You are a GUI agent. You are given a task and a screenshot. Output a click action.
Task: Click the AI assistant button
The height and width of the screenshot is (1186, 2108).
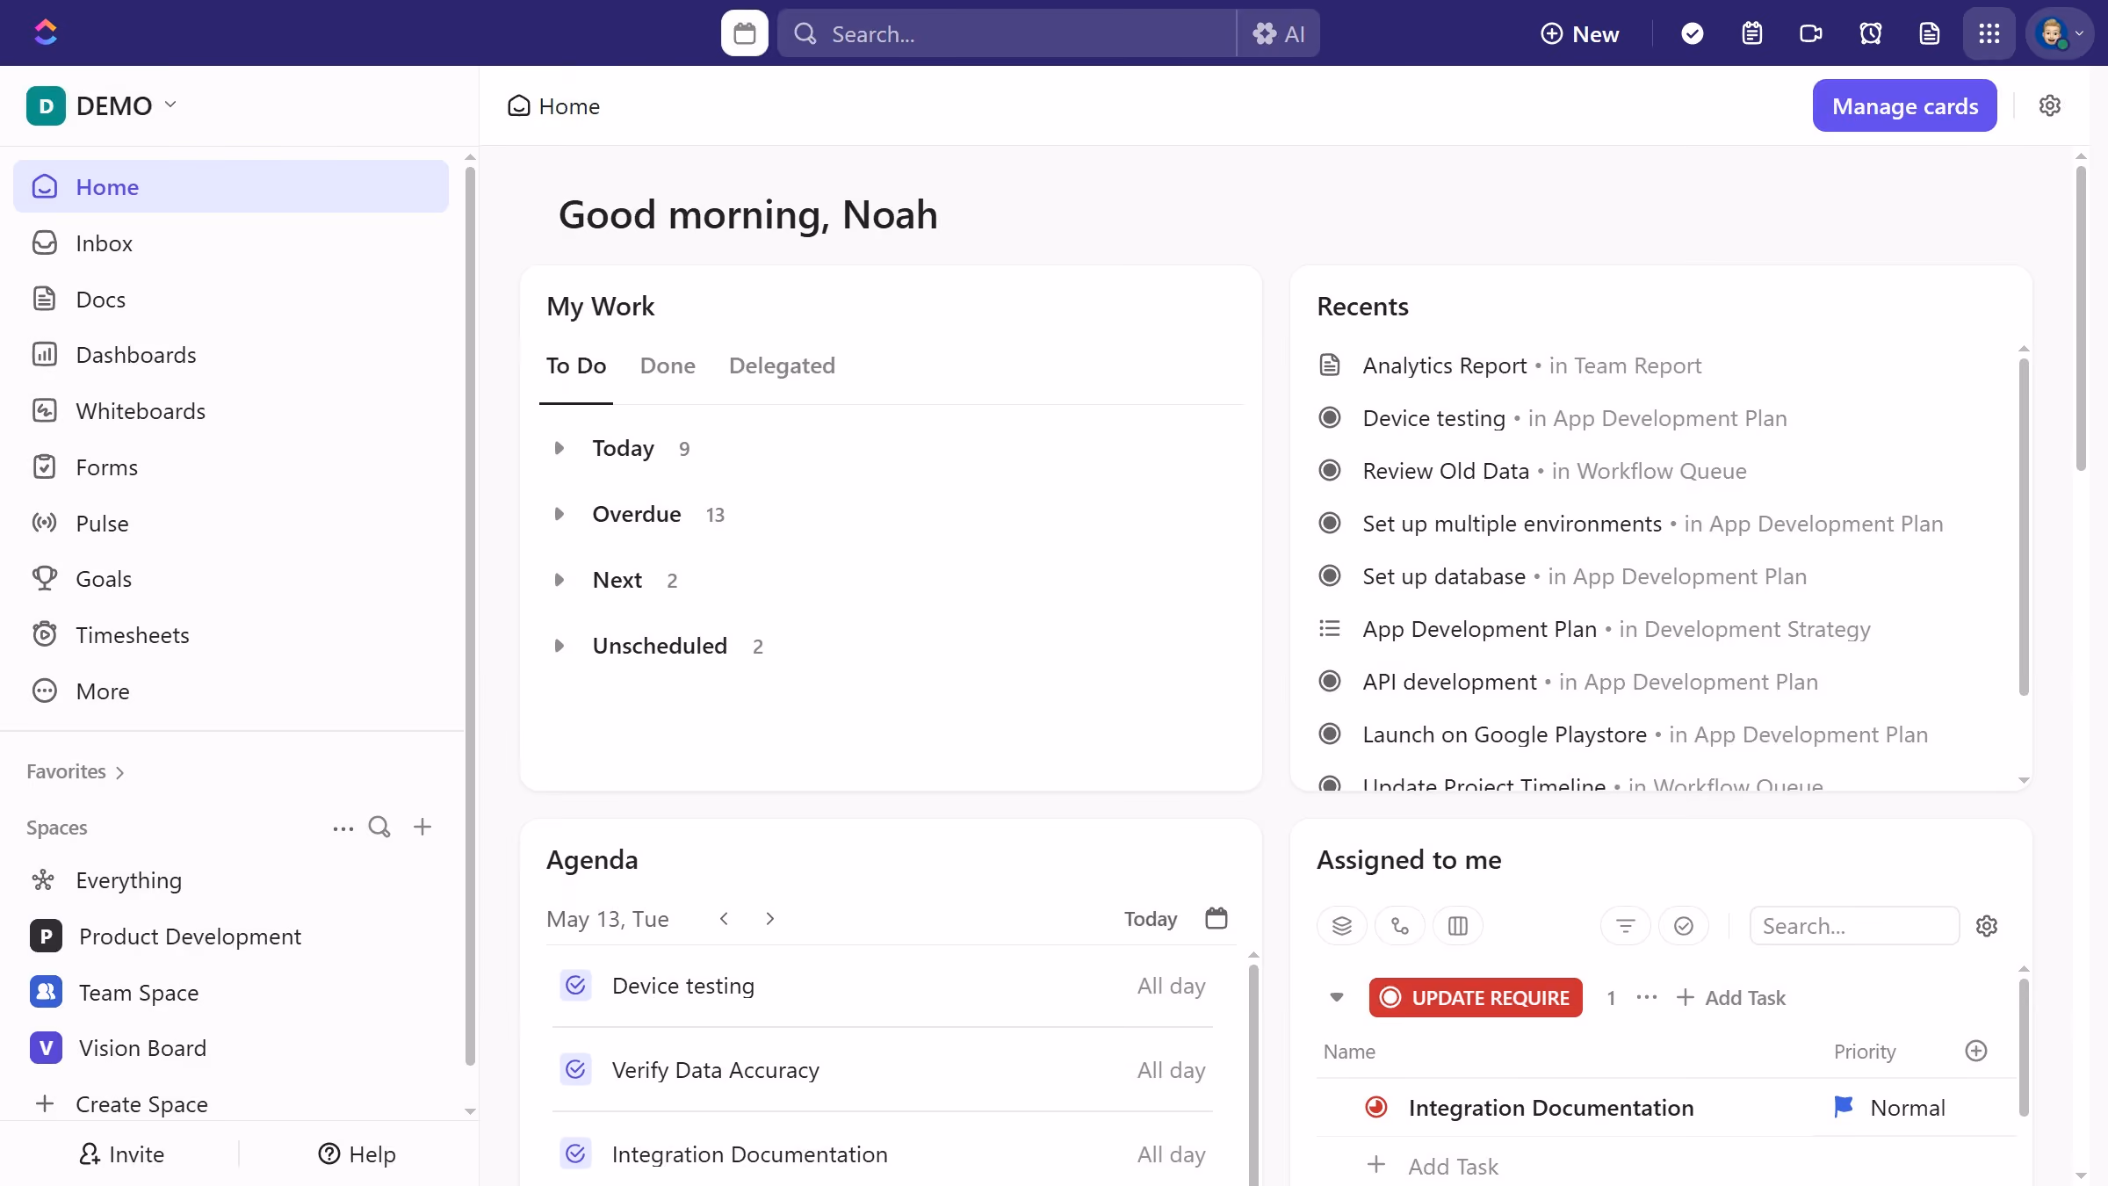click(x=1278, y=33)
